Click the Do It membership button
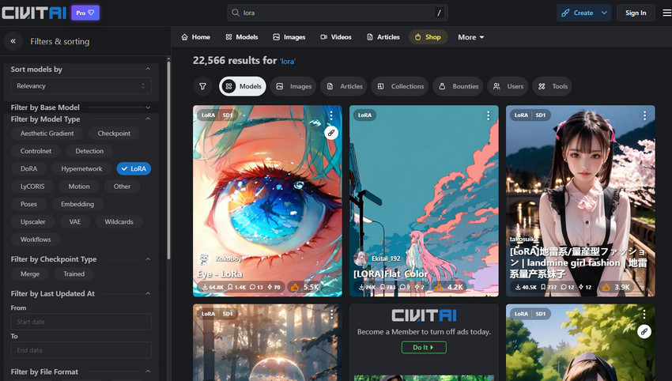Image resolution: width=672 pixels, height=381 pixels. [x=423, y=347]
